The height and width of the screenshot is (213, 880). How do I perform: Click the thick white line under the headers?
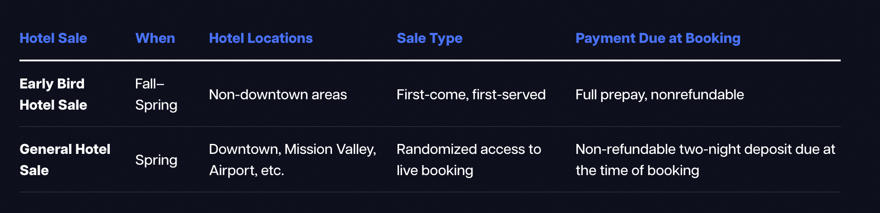[x=430, y=60]
